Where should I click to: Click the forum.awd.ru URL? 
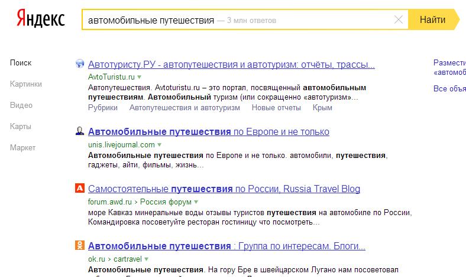tap(109, 202)
